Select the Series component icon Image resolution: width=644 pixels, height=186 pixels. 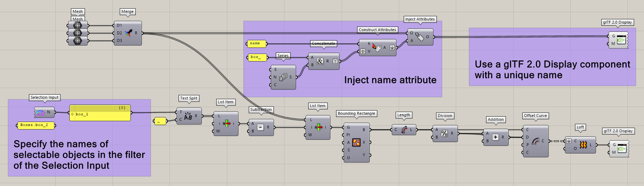click(283, 77)
